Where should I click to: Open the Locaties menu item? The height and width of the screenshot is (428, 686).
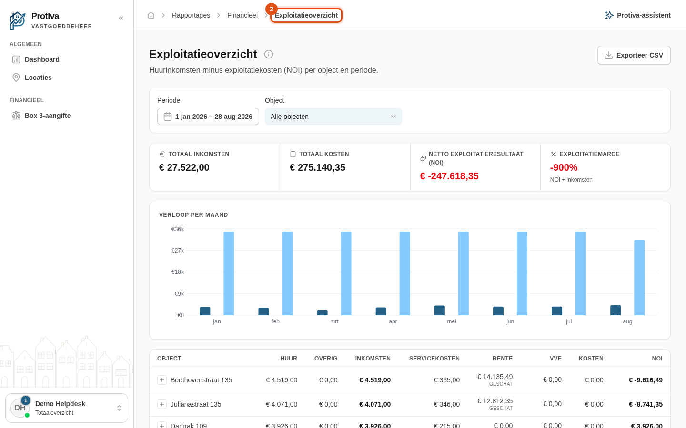(x=67, y=78)
